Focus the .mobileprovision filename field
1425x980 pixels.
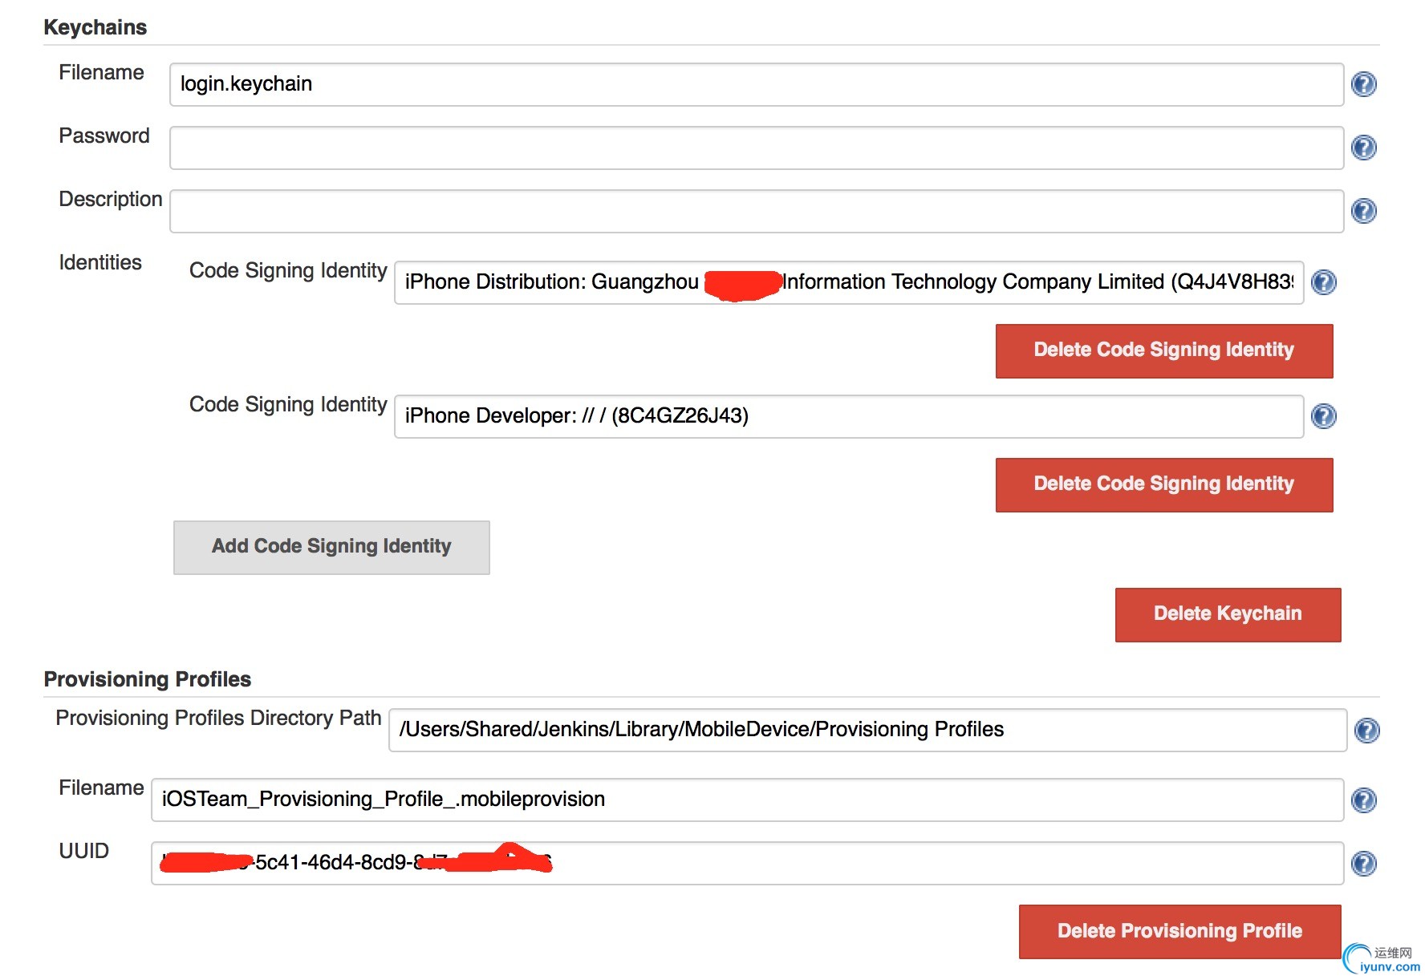click(747, 800)
